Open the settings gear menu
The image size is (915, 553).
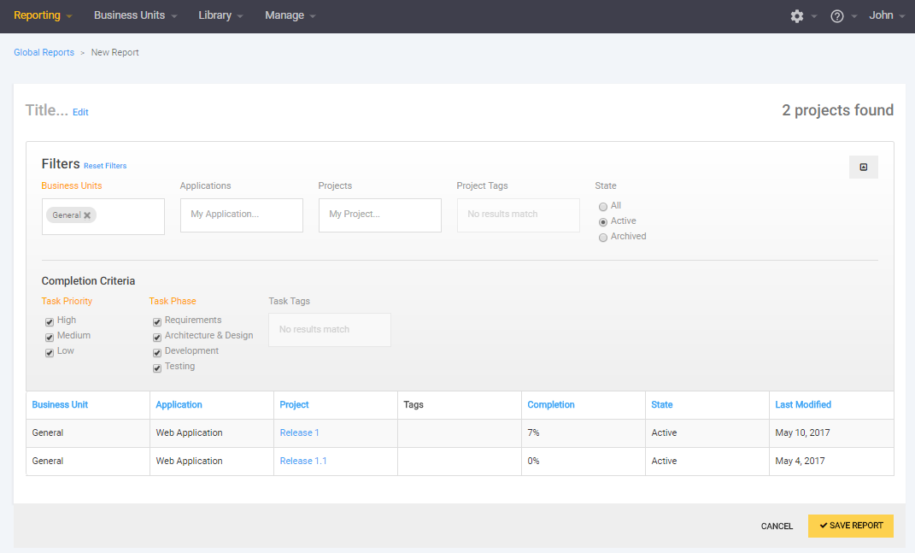point(797,16)
